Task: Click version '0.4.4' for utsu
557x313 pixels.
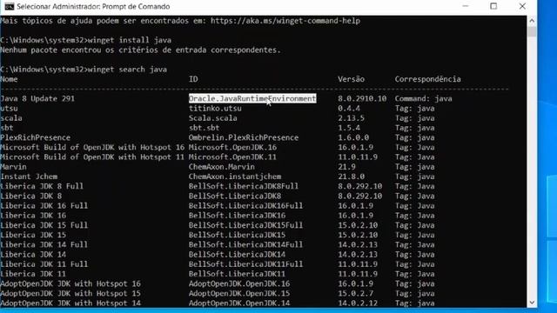Action: point(349,108)
